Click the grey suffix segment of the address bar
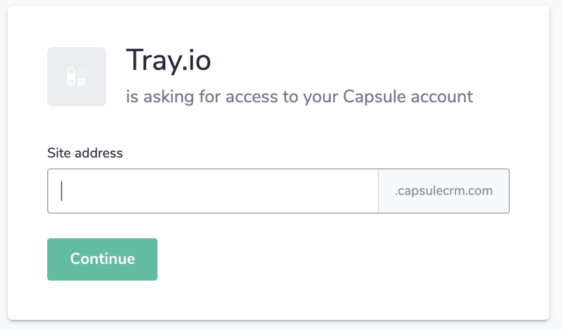 pos(443,191)
